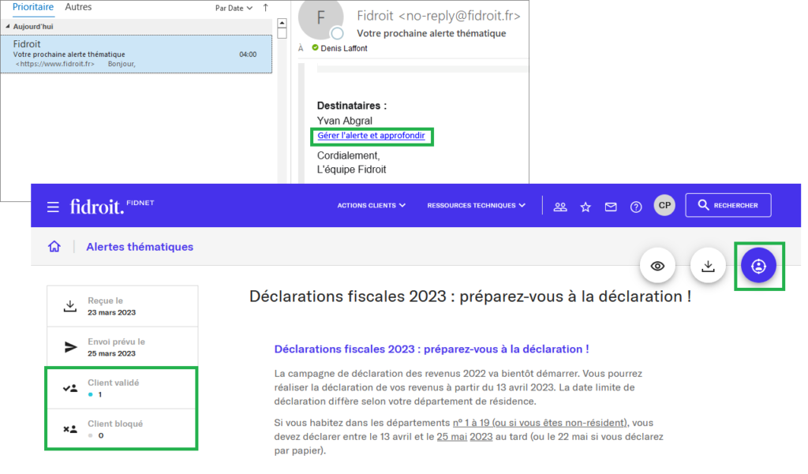Click the Client validé panel item
The height and width of the screenshot is (474, 808).
[122, 387]
